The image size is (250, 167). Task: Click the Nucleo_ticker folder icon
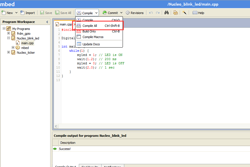coord(13,52)
